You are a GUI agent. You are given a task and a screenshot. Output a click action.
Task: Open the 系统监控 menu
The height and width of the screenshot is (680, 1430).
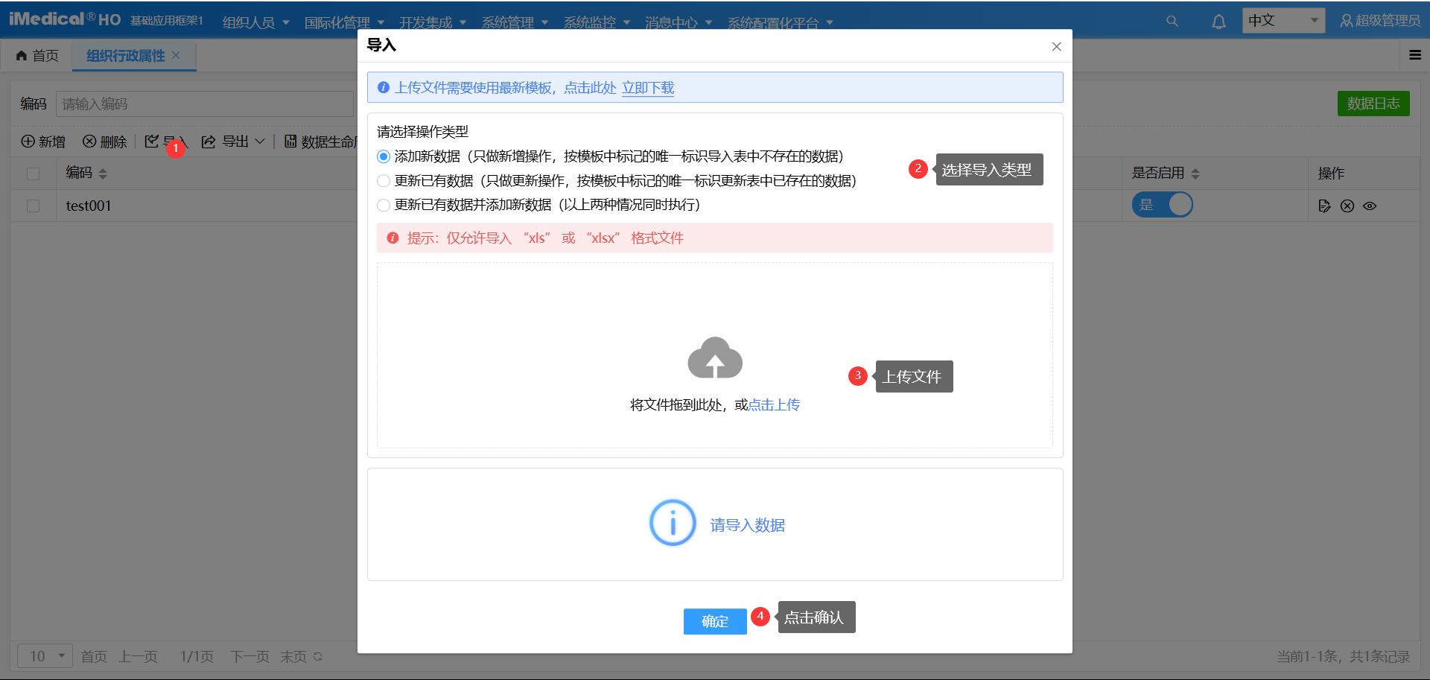(597, 22)
